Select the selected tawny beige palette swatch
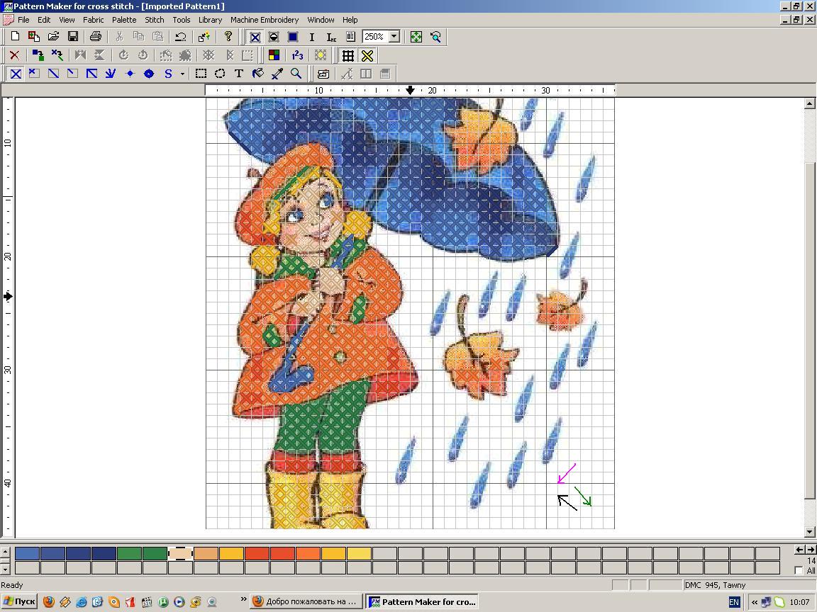The image size is (817, 612). click(180, 553)
